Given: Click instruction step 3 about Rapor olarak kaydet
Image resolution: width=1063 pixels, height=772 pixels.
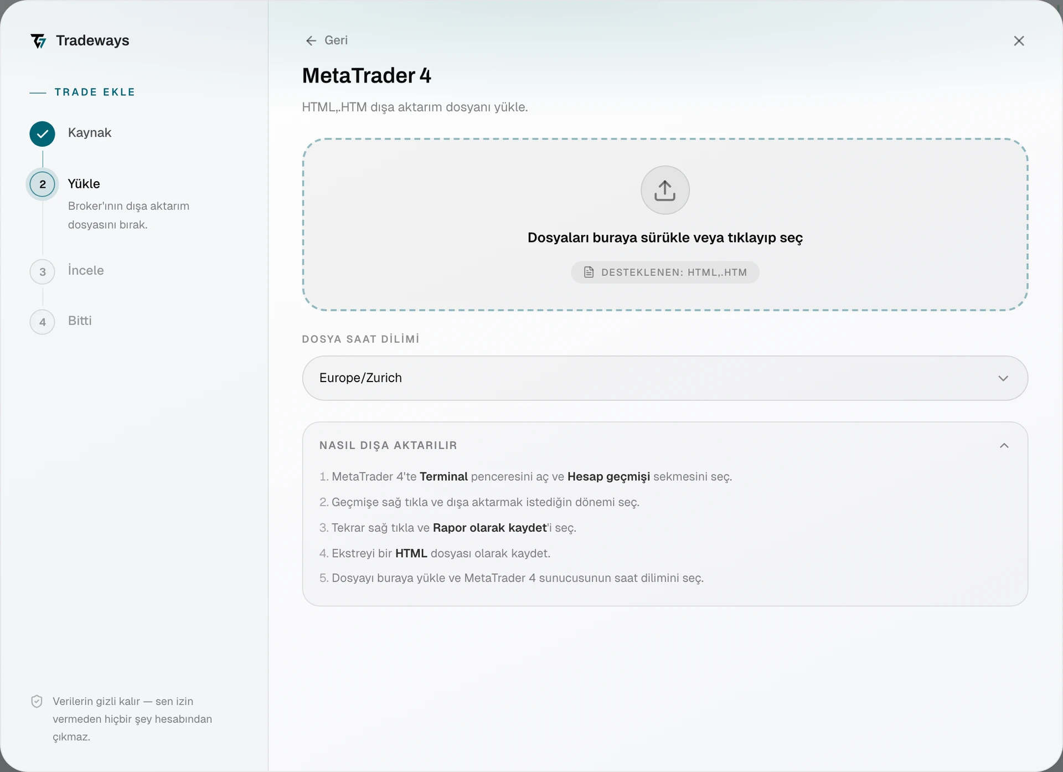Looking at the screenshot, I should [448, 528].
